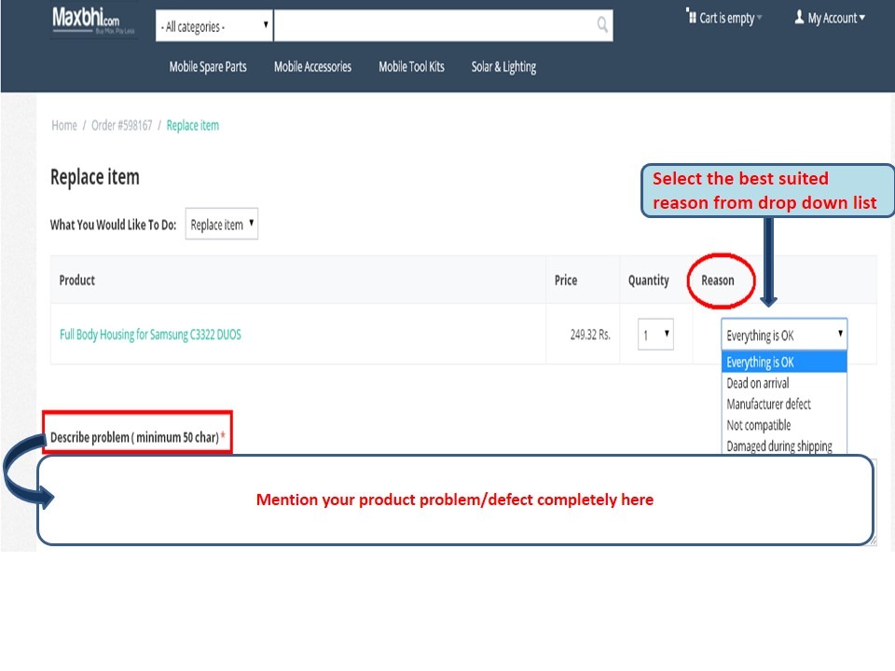Select Manufacturer defect from reason list
895x671 pixels.
click(769, 404)
